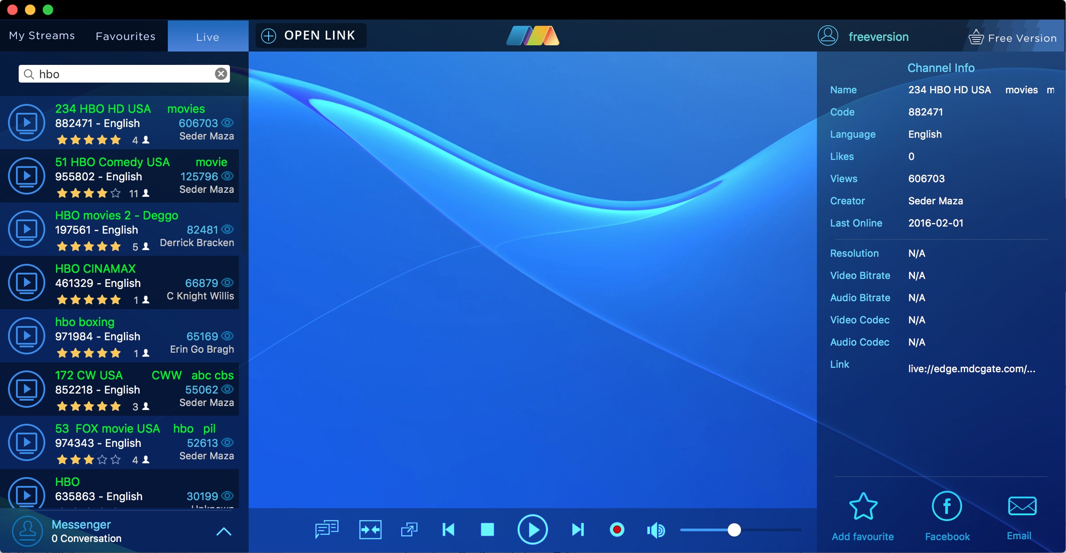
Task: Click the Messenger 0 Conversation label
Action: (x=87, y=538)
